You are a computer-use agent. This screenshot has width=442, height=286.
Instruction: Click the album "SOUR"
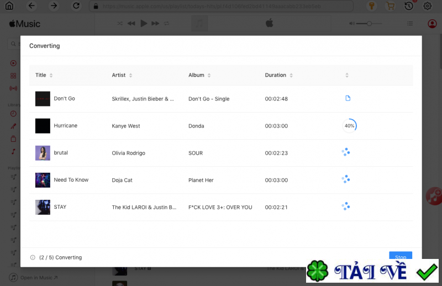(196, 153)
